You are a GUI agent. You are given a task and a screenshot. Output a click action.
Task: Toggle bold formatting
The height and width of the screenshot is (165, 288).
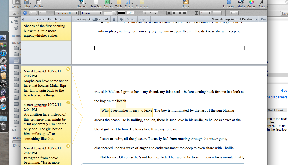pyautogui.click(x=145, y=13)
